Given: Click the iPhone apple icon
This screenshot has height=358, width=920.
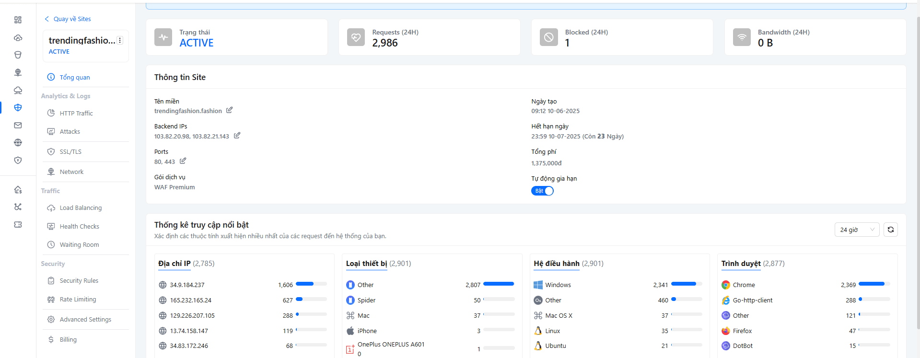Looking at the screenshot, I should [x=350, y=331].
